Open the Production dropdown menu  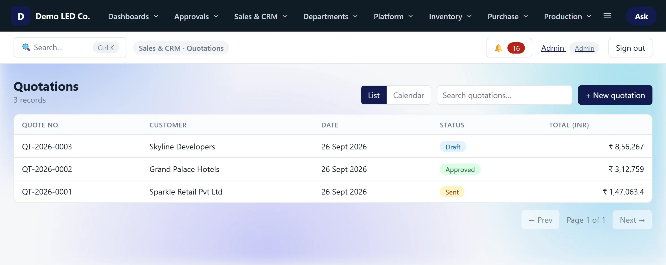[x=568, y=16]
